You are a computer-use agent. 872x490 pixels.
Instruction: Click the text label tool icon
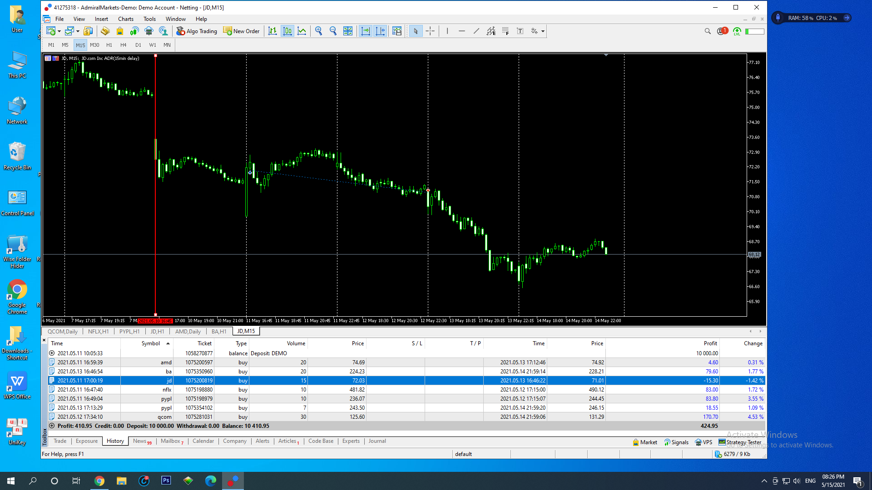click(x=520, y=31)
